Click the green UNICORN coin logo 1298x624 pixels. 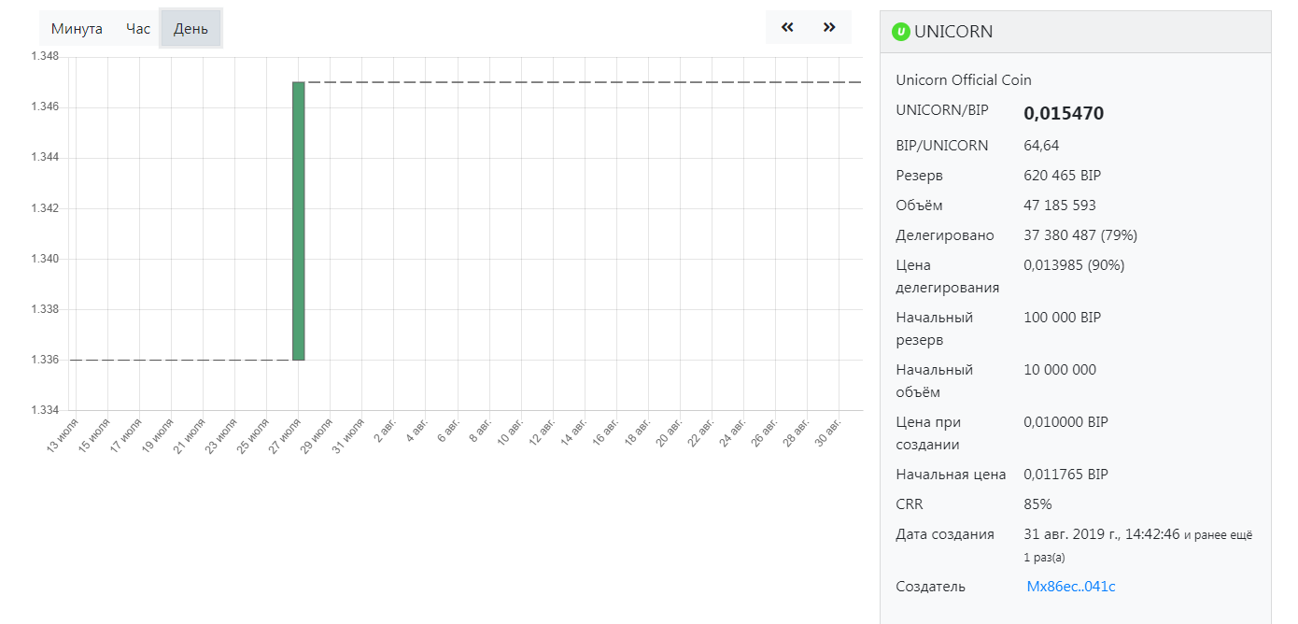click(x=901, y=32)
